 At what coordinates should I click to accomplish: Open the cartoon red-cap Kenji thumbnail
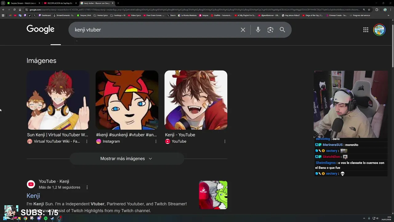(x=127, y=100)
